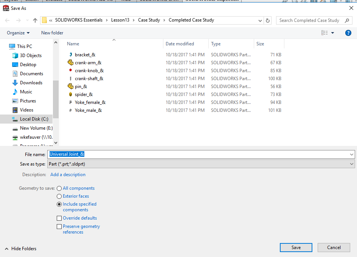The width and height of the screenshot is (357, 257).
Task: Select All components geometry option
Action: click(59, 189)
